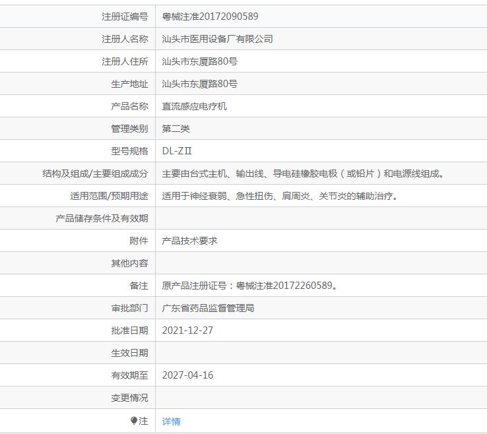Click the 注册人名称 label
This screenshot has height=434, width=487.
125,39
